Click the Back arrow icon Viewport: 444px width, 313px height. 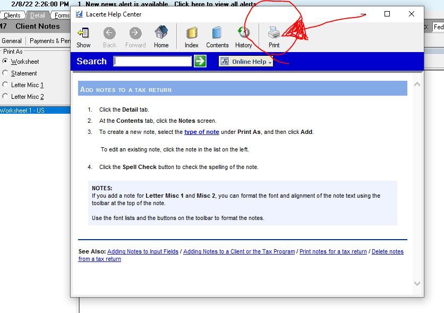(x=109, y=33)
